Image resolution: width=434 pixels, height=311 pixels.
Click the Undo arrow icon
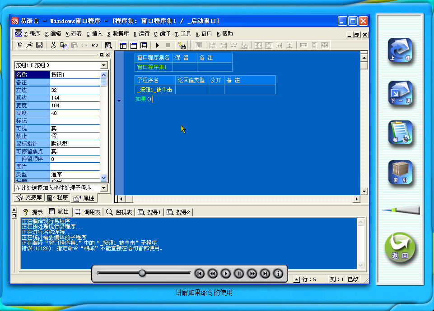coord(95,45)
